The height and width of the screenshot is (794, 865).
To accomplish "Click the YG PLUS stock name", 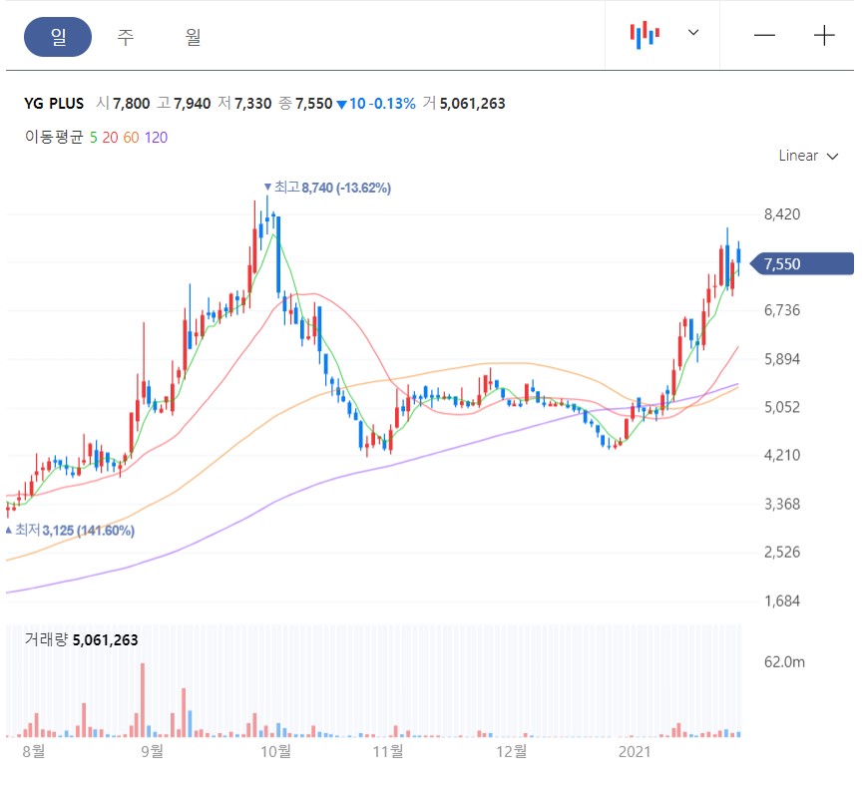I will (54, 104).
